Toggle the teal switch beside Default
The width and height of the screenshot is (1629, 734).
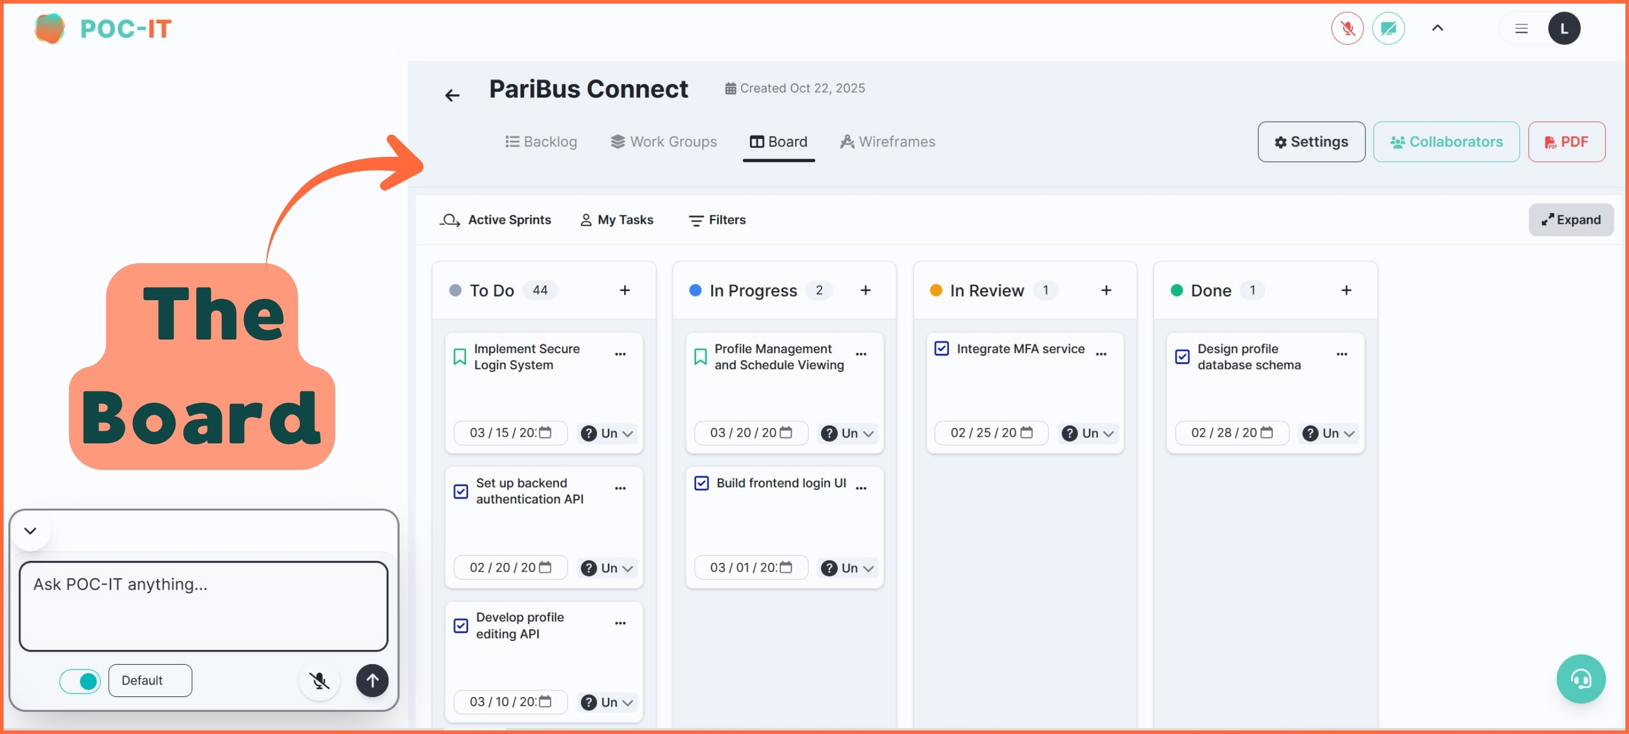[80, 681]
